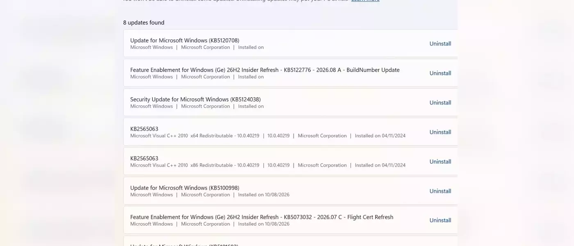Click the 'Visual C++ 2010 x64 Redistributable' text
The image size is (574, 246).
point(195,136)
